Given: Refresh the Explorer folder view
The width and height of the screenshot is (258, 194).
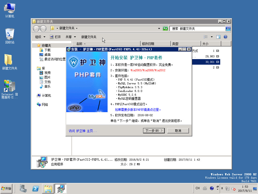Looking at the screenshot, I should 165,29.
